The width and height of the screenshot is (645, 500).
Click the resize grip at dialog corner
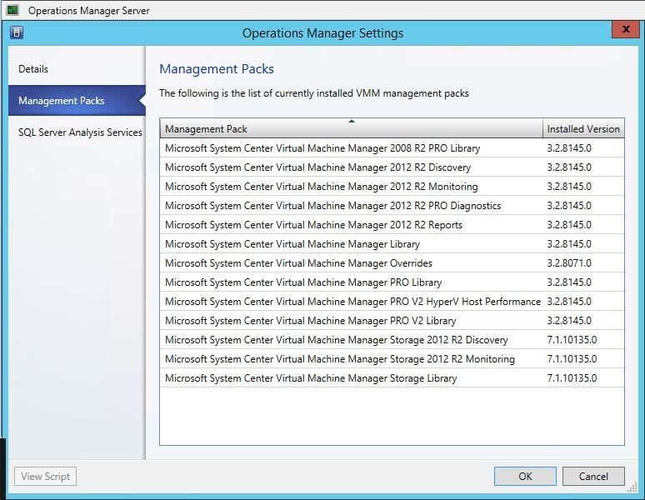632,487
